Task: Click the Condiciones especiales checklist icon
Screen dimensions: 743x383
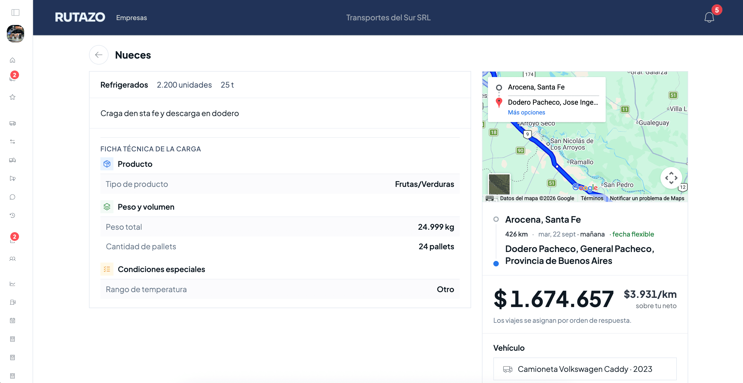Action: click(107, 269)
